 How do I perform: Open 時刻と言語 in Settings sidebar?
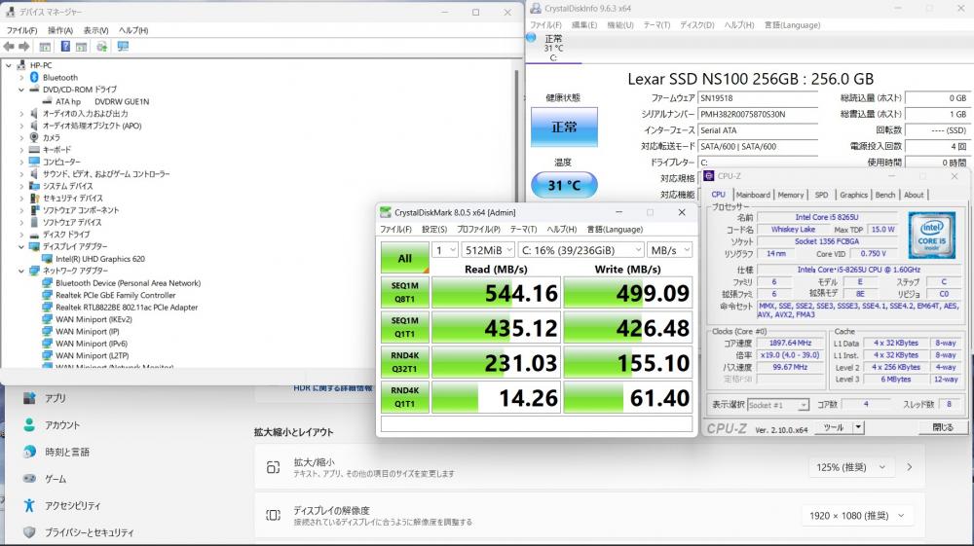pos(66,453)
